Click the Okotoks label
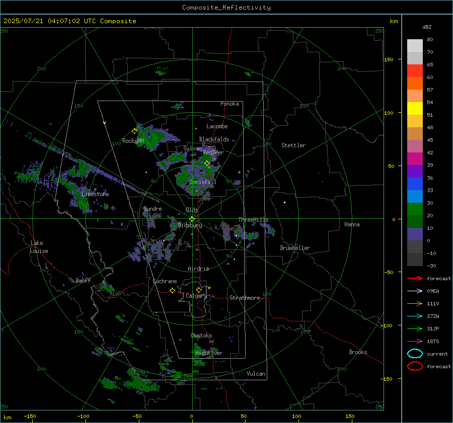This screenshot has height=423, width=453. click(x=201, y=335)
